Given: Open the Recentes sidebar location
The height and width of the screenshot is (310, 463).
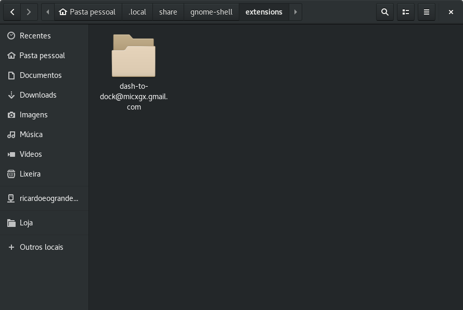Looking at the screenshot, I should tap(44, 36).
